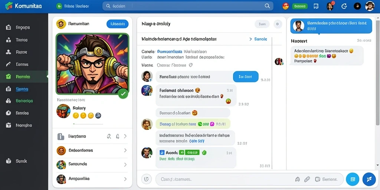Select the highlighted green Romniie sidebar item
380x190 pixels.
pos(24,76)
